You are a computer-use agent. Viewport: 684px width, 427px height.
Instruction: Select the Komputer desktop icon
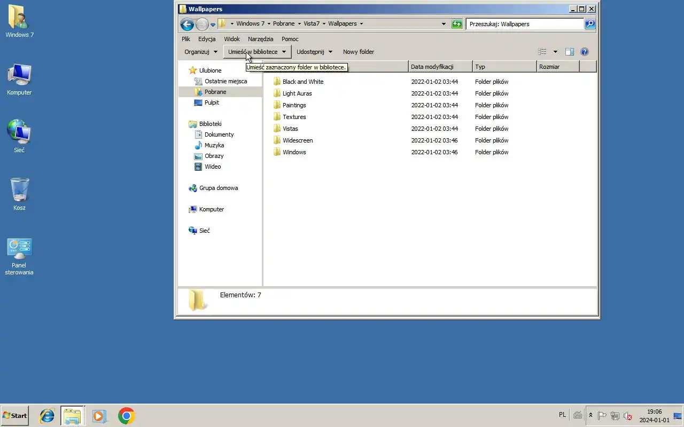point(19,80)
